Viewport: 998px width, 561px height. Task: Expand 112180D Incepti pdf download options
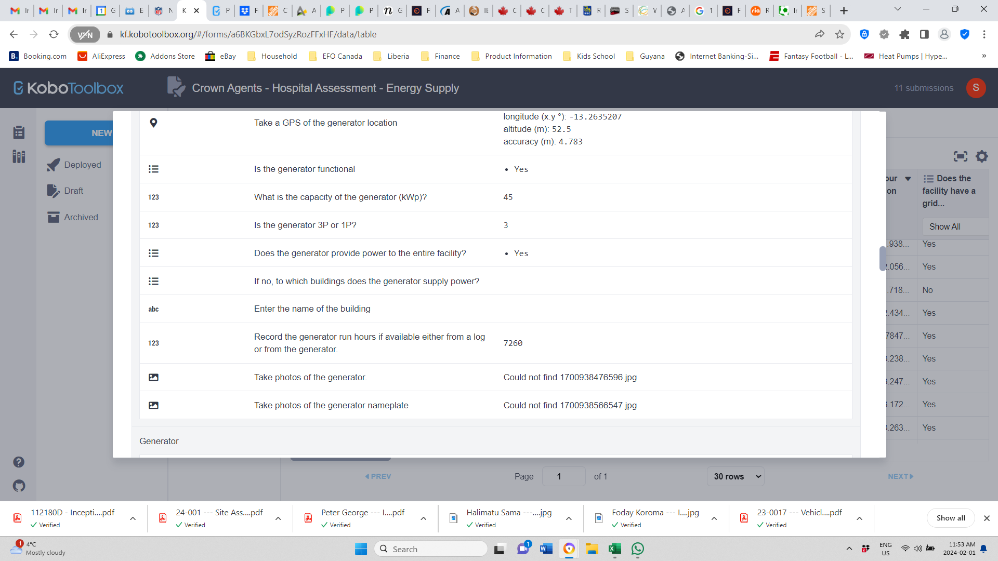point(133,518)
